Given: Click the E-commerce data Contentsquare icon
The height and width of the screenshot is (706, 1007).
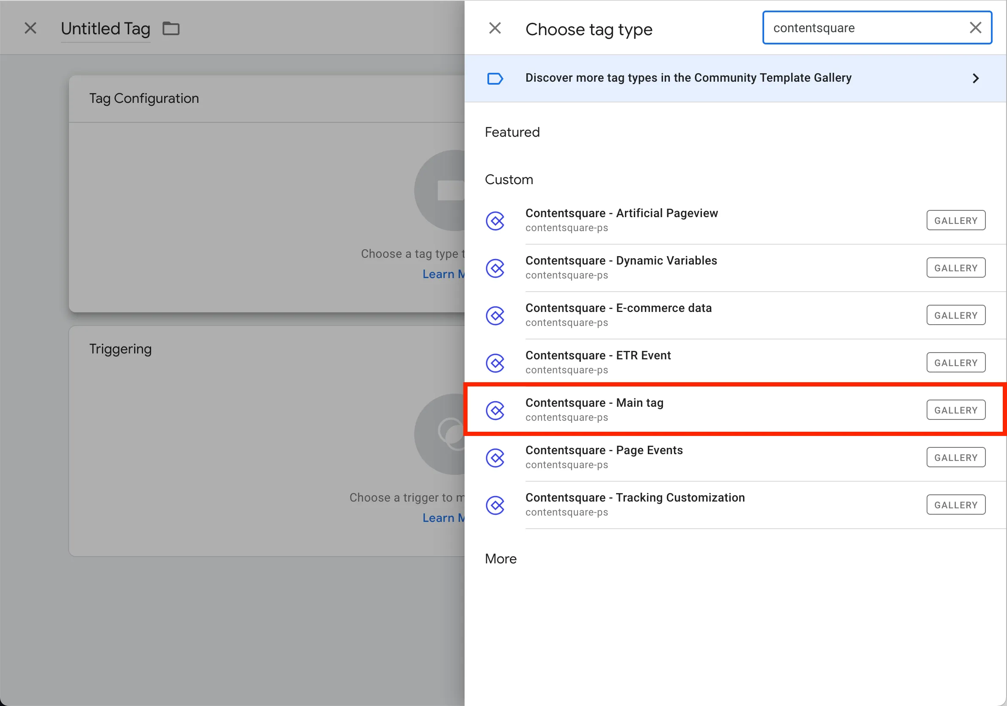Looking at the screenshot, I should [x=495, y=315].
